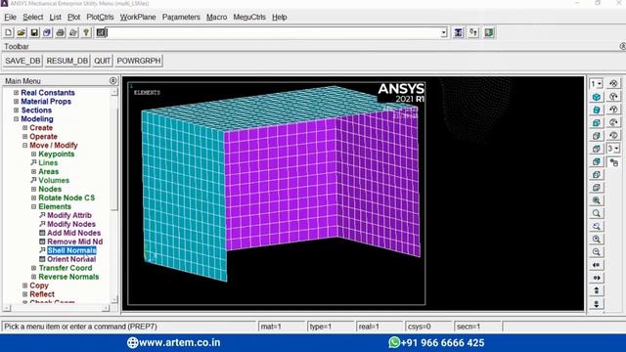Screen dimensions: 626x352
Task: Click the Pan Model Right arrow
Action: (597, 278)
